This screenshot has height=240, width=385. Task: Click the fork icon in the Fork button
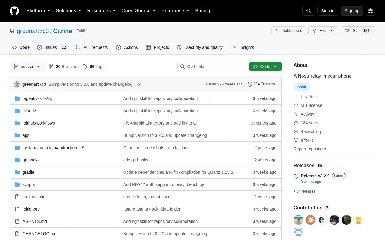[315, 31]
